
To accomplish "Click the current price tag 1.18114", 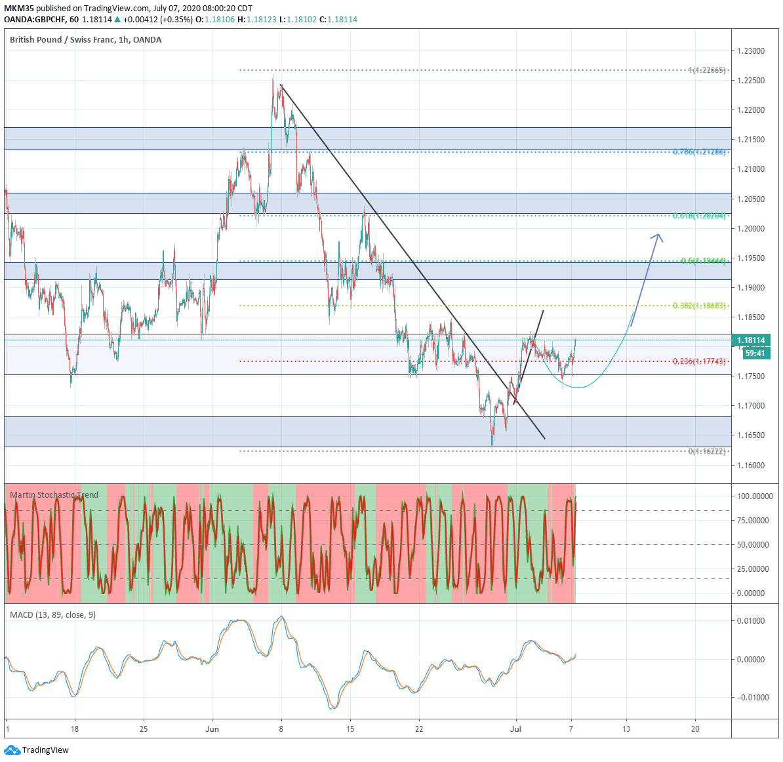I will [751, 340].
